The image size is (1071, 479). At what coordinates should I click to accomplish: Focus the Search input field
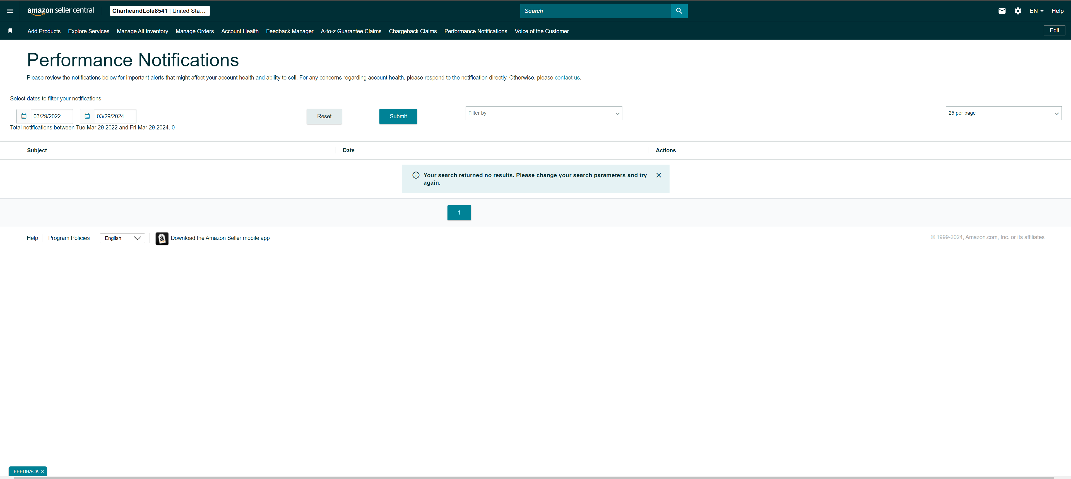(595, 11)
